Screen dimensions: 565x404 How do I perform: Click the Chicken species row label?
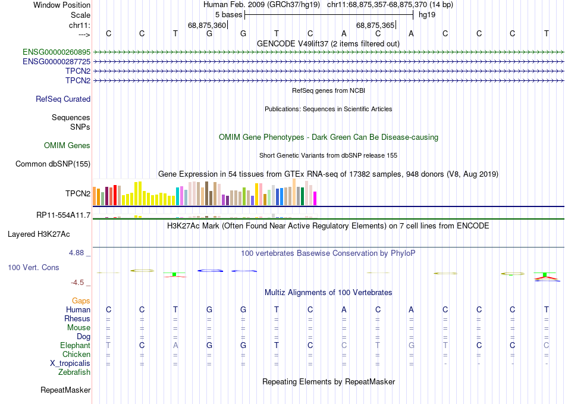pyautogui.click(x=76, y=355)
